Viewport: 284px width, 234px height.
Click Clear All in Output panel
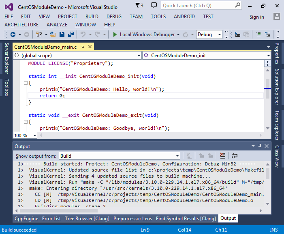coord(222,156)
